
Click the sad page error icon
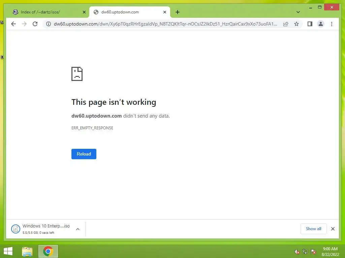click(x=77, y=74)
